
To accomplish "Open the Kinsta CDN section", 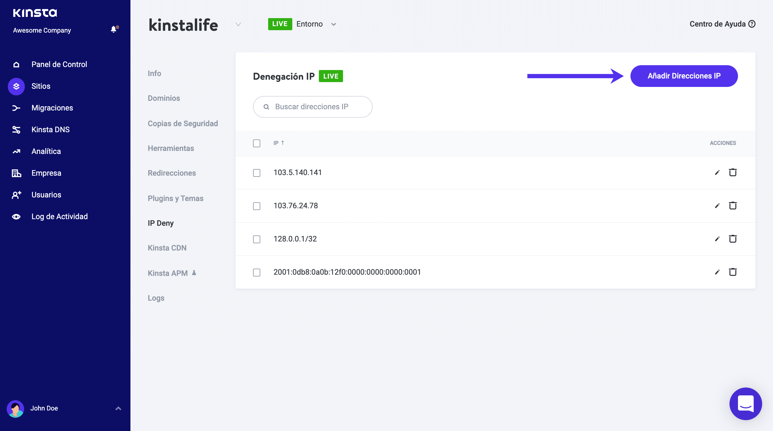I will pos(167,248).
